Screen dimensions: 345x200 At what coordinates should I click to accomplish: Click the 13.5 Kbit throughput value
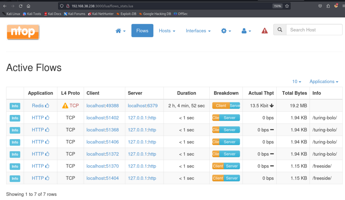click(x=259, y=106)
